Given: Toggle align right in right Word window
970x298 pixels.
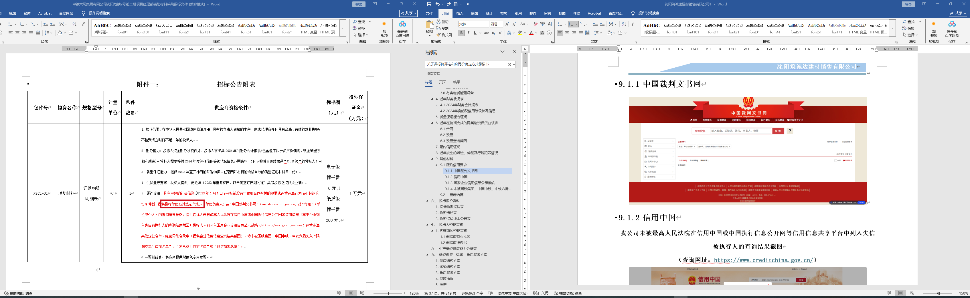Looking at the screenshot, I should (x=574, y=33).
